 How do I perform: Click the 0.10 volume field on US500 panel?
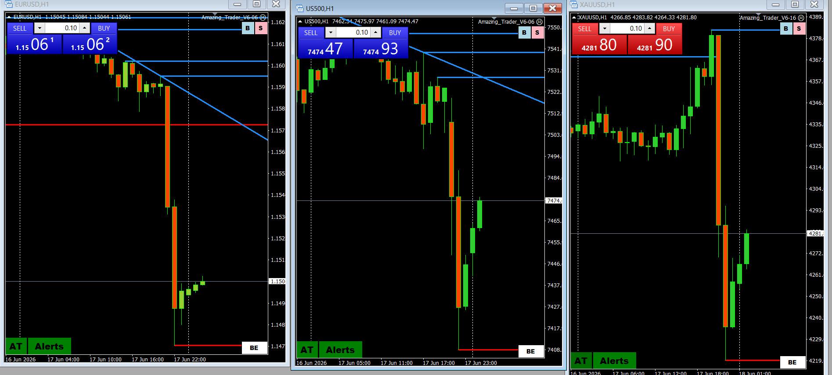(353, 32)
